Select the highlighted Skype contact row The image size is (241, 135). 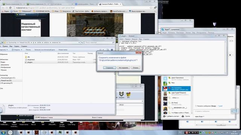click(177, 88)
